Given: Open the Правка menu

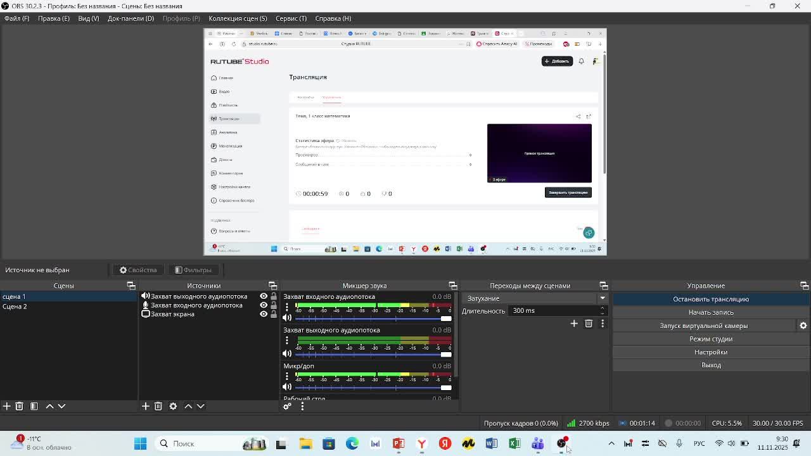Looking at the screenshot, I should click(x=54, y=18).
